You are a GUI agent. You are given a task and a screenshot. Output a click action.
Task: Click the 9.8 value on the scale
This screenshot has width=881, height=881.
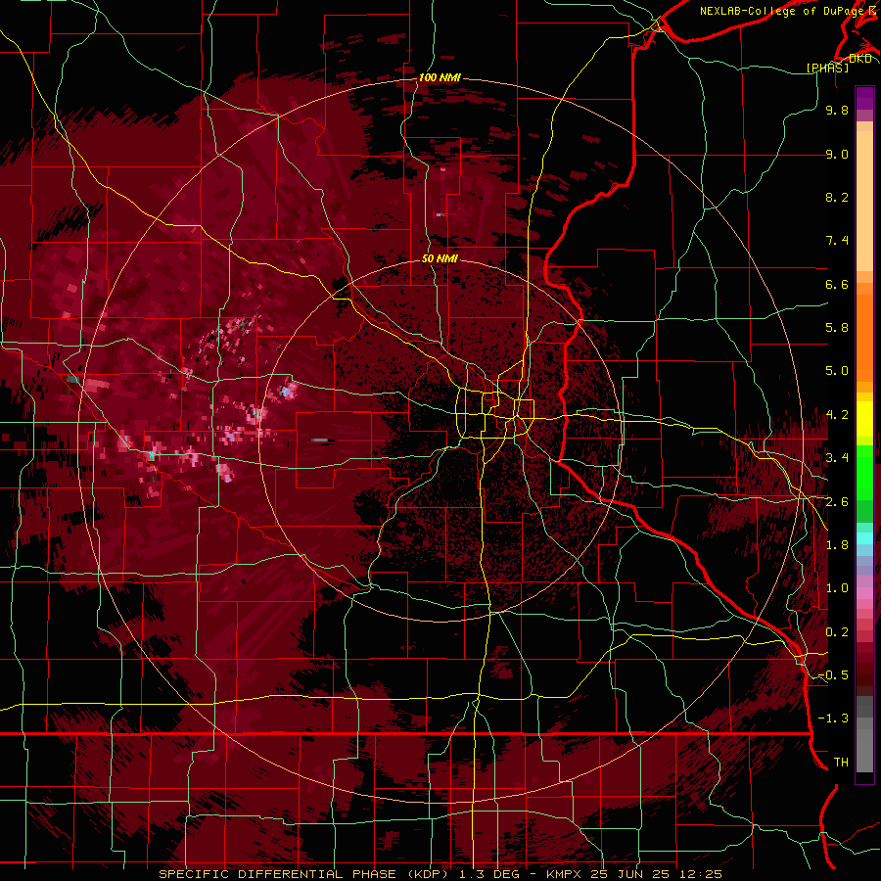pos(837,110)
